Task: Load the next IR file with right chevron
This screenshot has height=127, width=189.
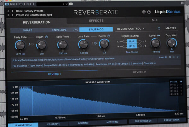Action: 178,57
